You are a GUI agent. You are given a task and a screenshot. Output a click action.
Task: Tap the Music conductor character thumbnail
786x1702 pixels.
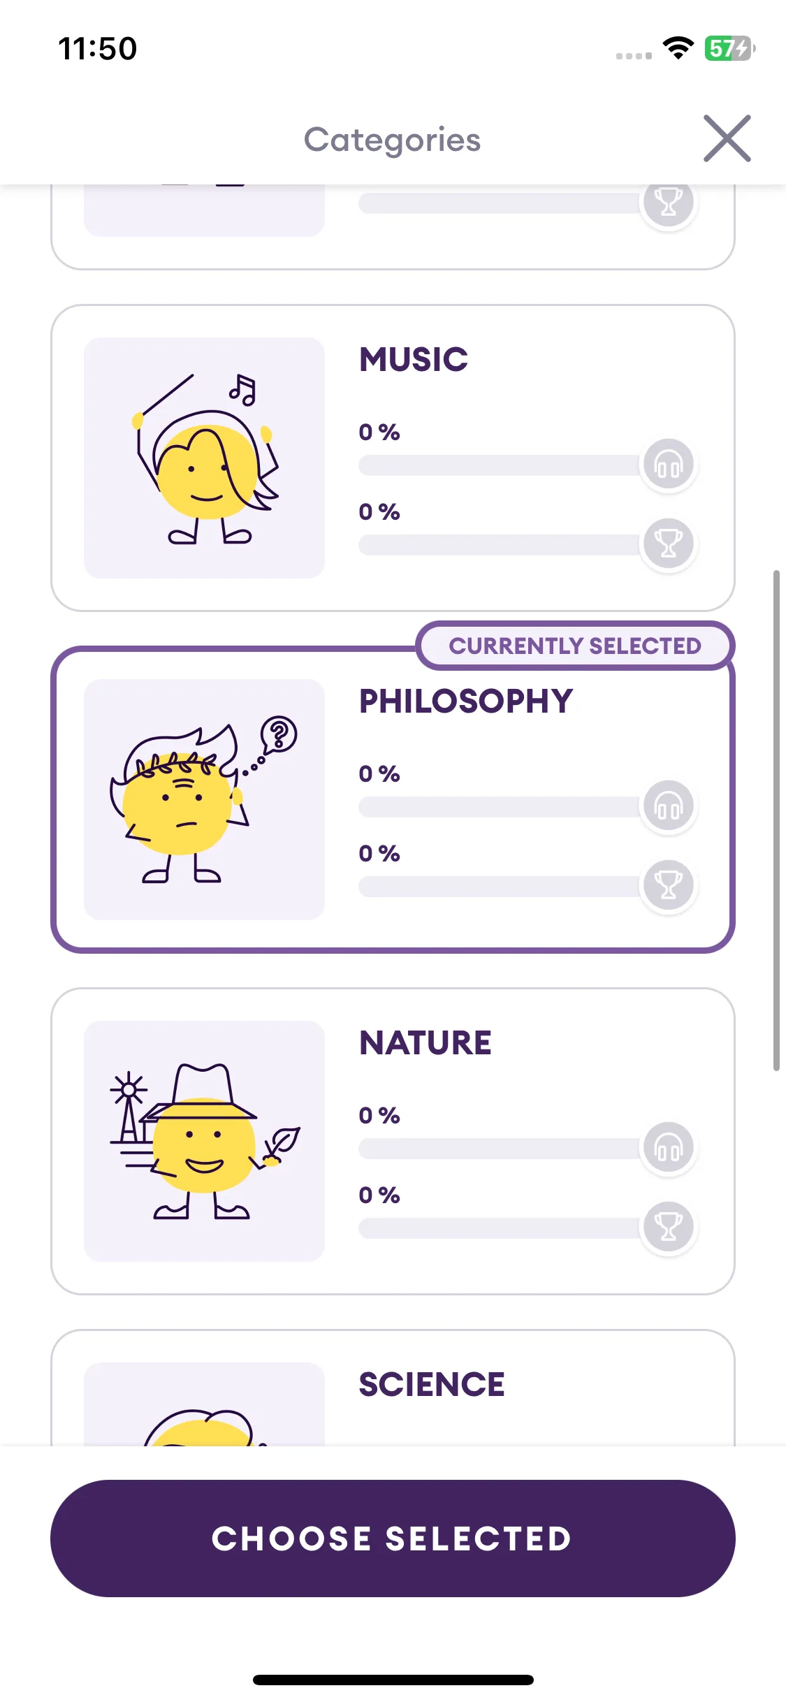click(204, 458)
